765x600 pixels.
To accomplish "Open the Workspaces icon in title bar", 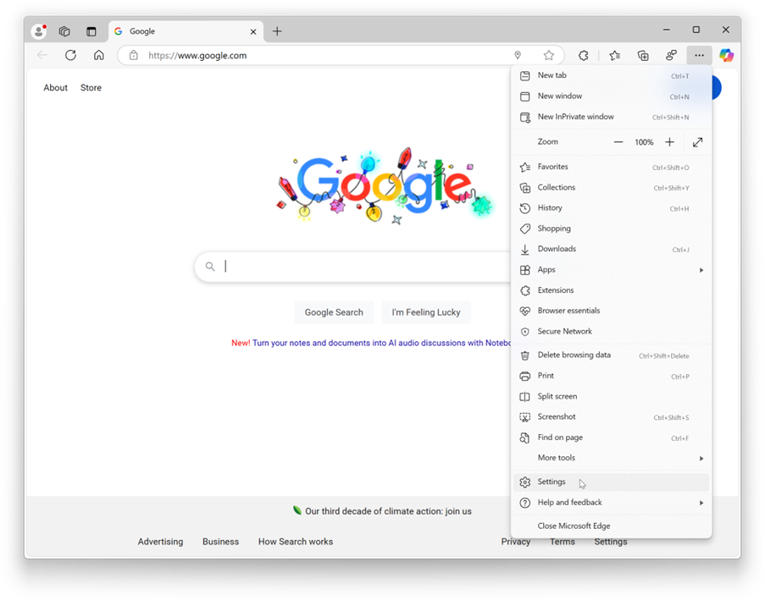I will pyautogui.click(x=64, y=31).
